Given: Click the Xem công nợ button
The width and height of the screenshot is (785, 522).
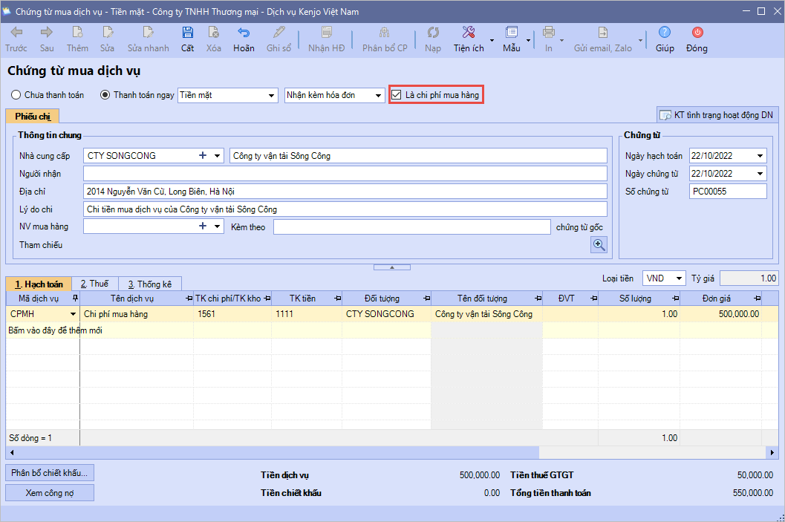Looking at the screenshot, I should tap(50, 492).
